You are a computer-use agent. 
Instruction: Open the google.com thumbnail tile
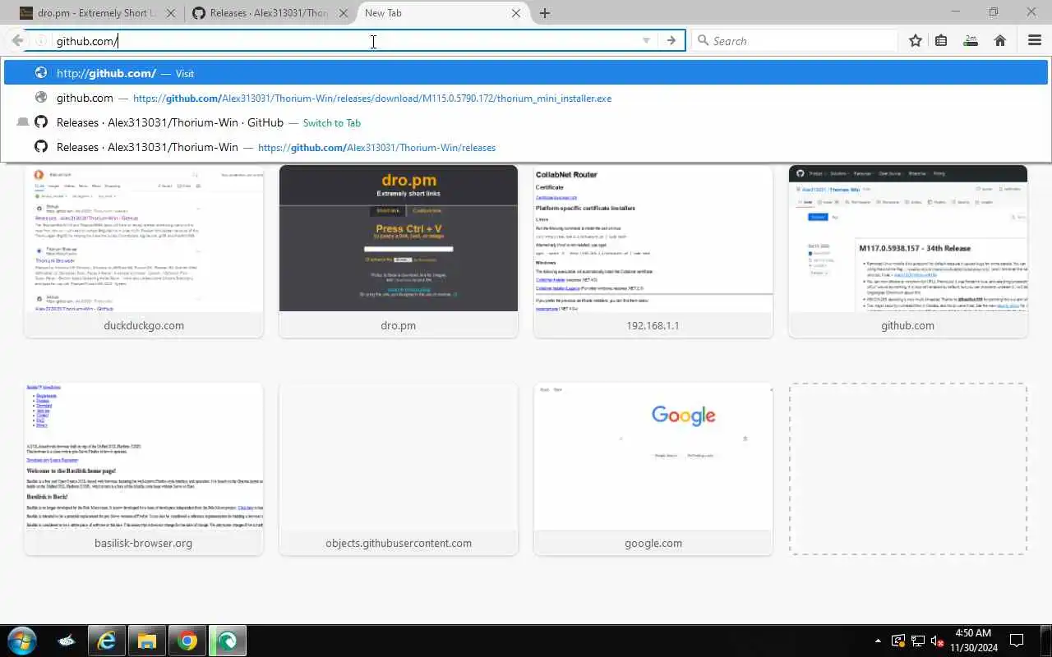653,469
